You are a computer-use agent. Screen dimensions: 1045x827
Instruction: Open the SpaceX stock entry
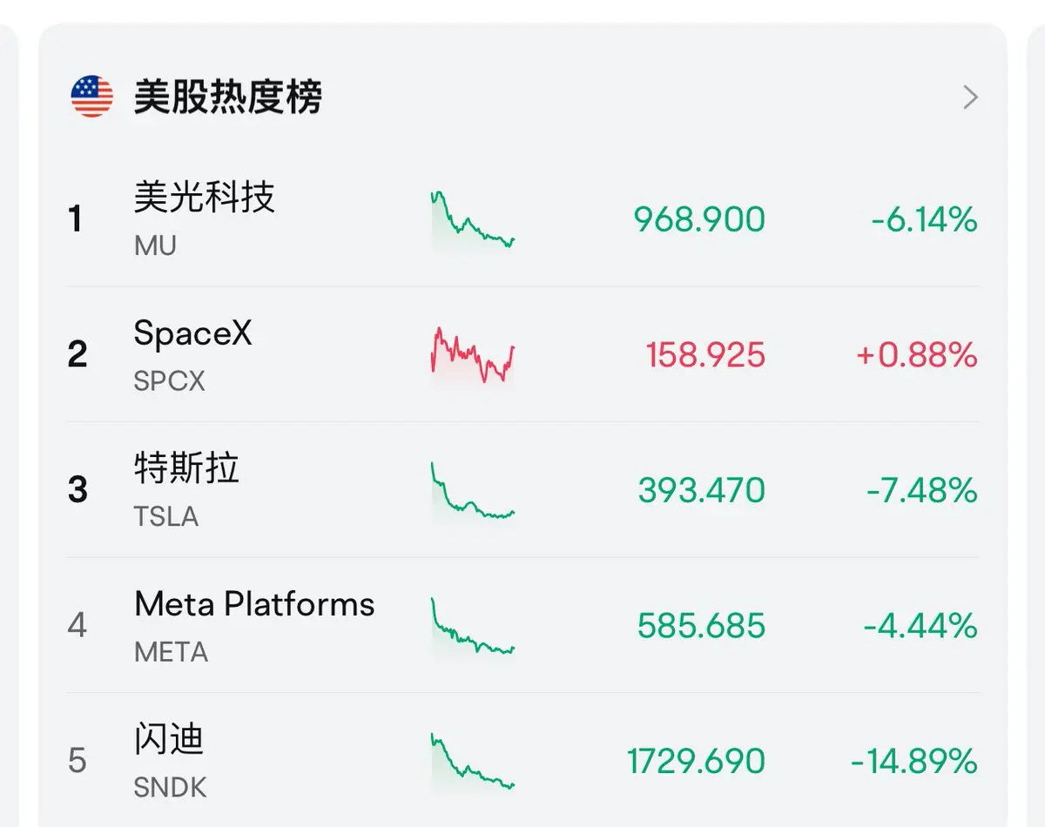pos(522,354)
